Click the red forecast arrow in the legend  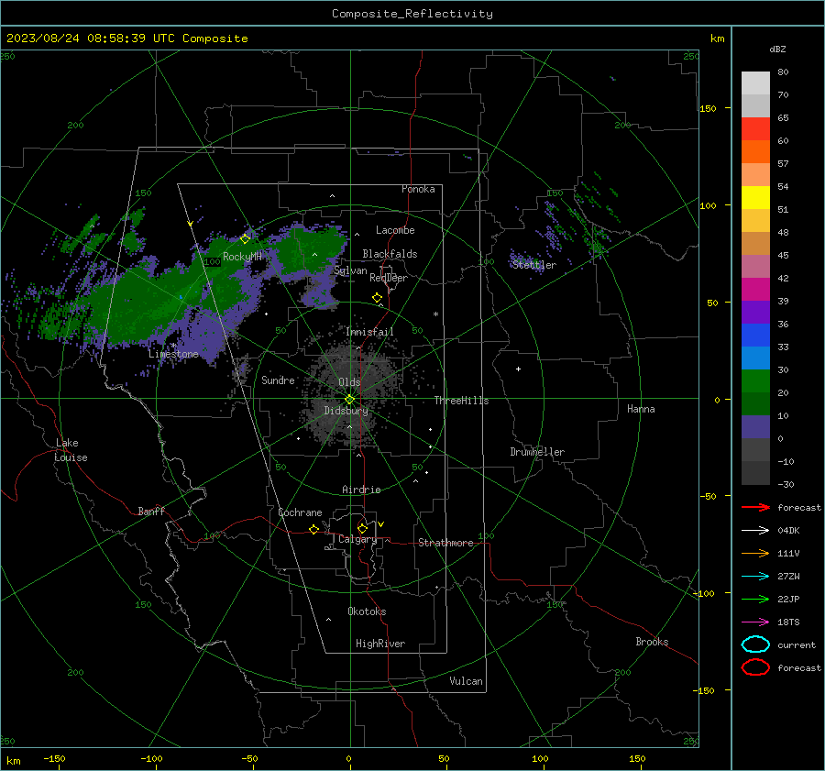[x=755, y=507]
